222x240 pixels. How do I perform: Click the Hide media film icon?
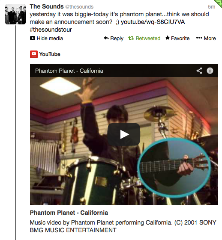click(x=33, y=38)
